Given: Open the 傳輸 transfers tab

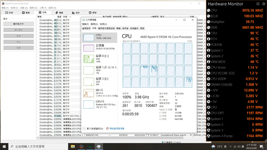Looking at the screenshot, I should 59,13.
